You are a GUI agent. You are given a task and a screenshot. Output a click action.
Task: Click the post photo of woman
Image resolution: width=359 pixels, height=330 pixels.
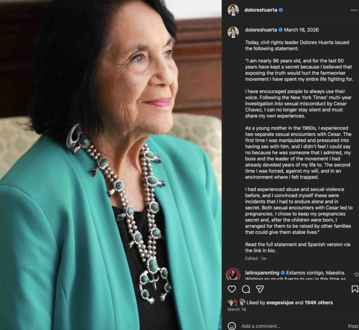tap(111, 165)
